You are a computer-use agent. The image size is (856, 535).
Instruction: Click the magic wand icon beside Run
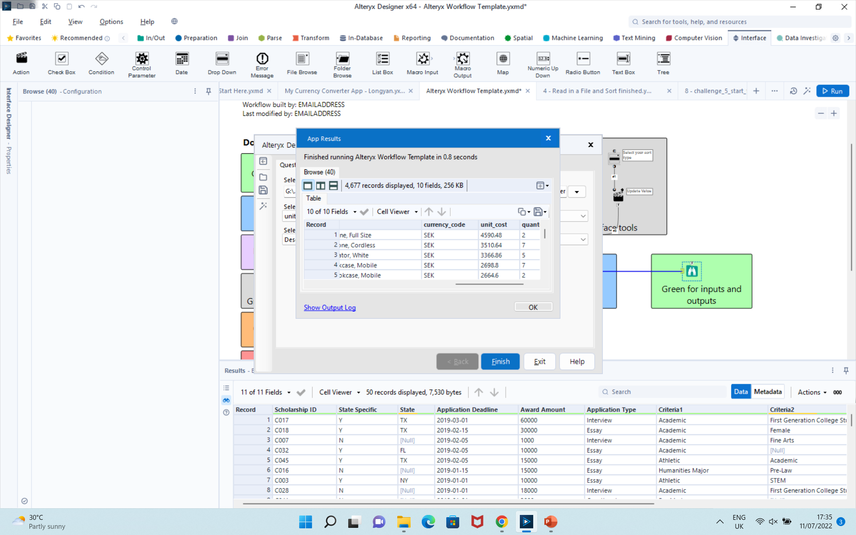pyautogui.click(x=807, y=91)
